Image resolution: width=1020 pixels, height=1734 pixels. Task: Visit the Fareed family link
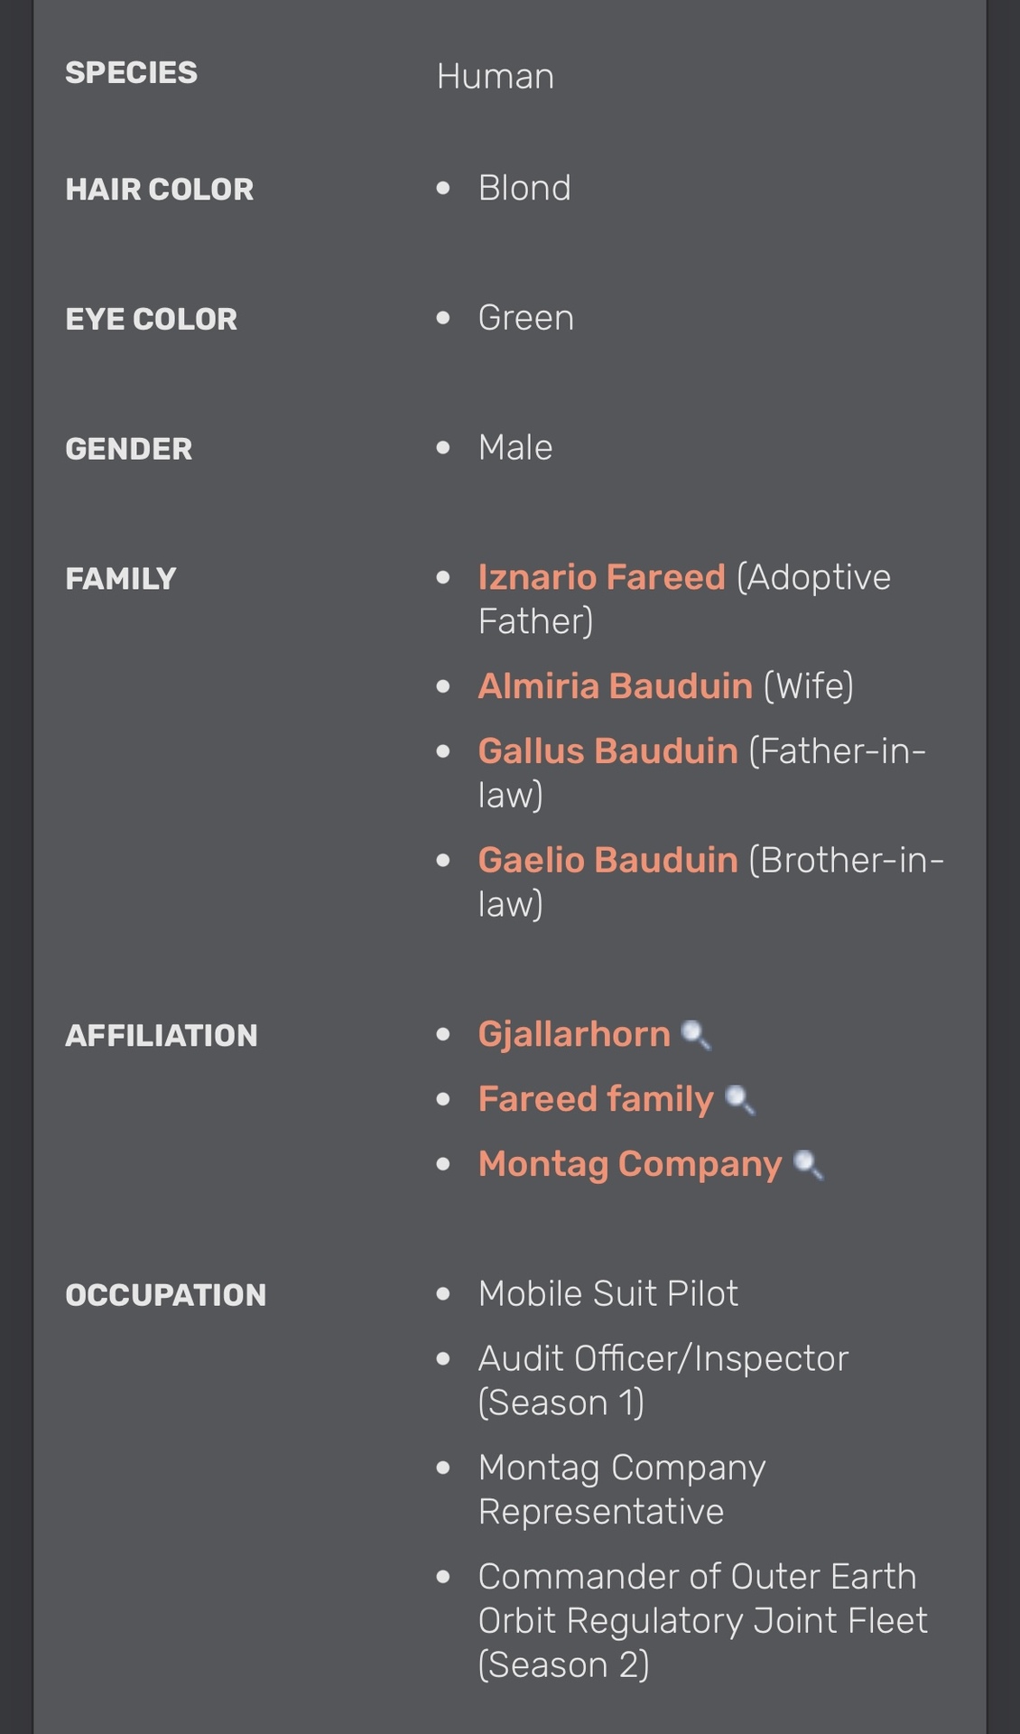coord(596,1099)
